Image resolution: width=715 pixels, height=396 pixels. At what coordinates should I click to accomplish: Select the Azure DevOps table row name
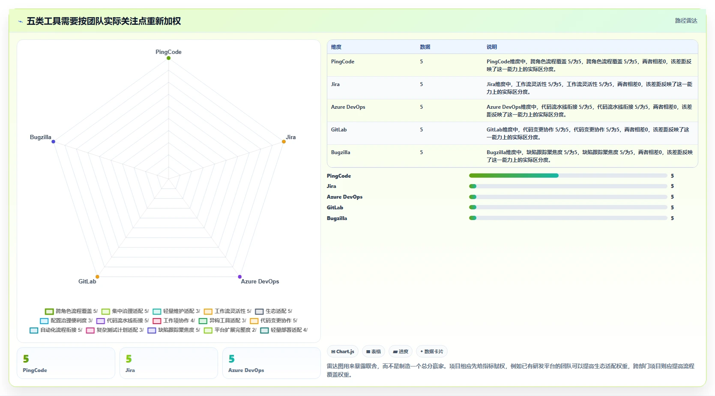tap(348, 107)
